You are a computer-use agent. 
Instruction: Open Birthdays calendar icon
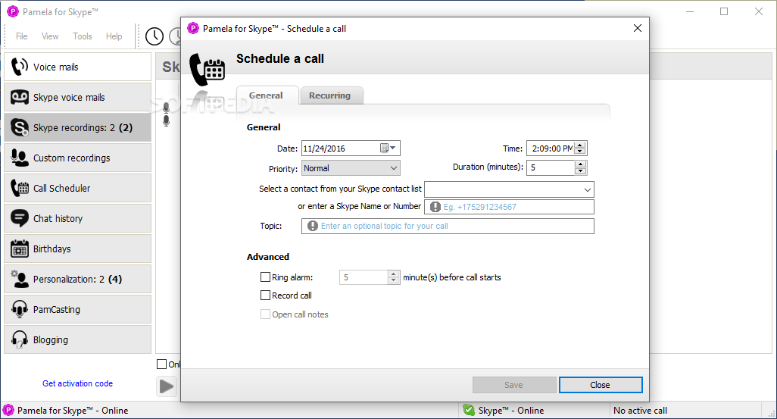(20, 249)
